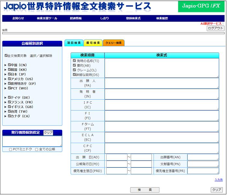227x195 pixels.
Task: Focus the 出願人 (PA) search field
Action: pyautogui.click(x=162, y=83)
